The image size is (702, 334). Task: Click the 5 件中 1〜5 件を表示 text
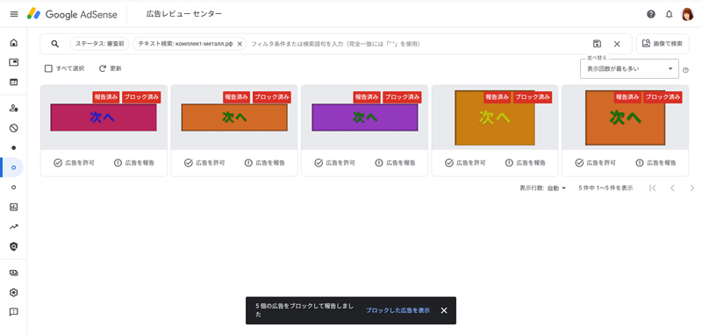[x=605, y=188]
